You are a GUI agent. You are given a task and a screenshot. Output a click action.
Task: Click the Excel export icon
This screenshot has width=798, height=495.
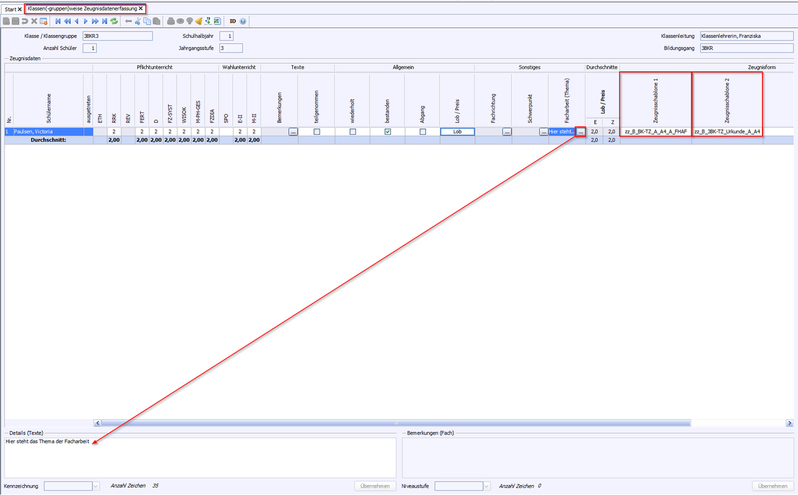click(x=217, y=21)
